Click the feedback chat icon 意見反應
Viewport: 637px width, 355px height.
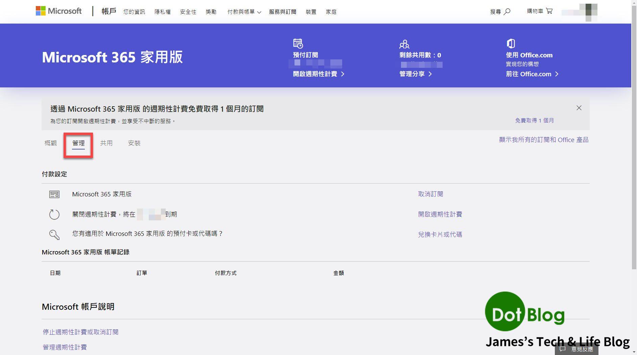click(x=563, y=349)
